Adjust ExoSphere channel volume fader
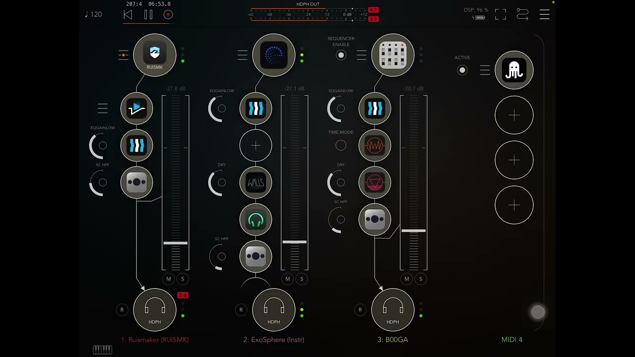This screenshot has height=357, width=635. pyautogui.click(x=295, y=242)
